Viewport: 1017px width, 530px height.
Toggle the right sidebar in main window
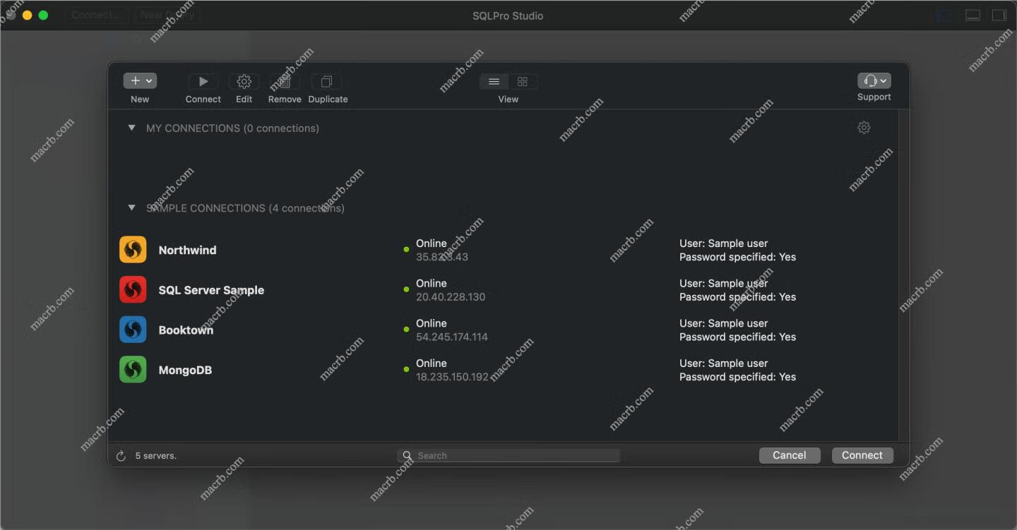(999, 15)
